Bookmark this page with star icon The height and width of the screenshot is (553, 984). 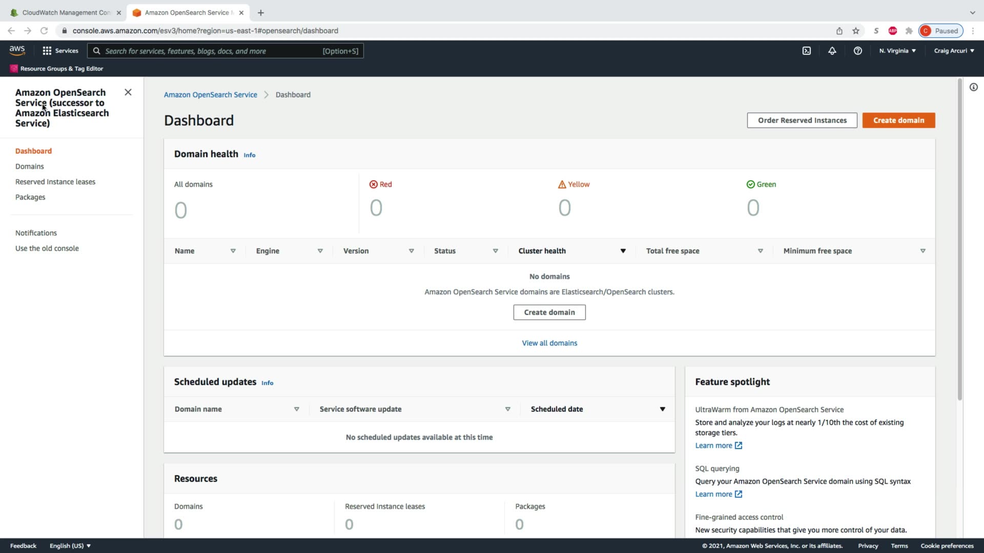click(856, 31)
